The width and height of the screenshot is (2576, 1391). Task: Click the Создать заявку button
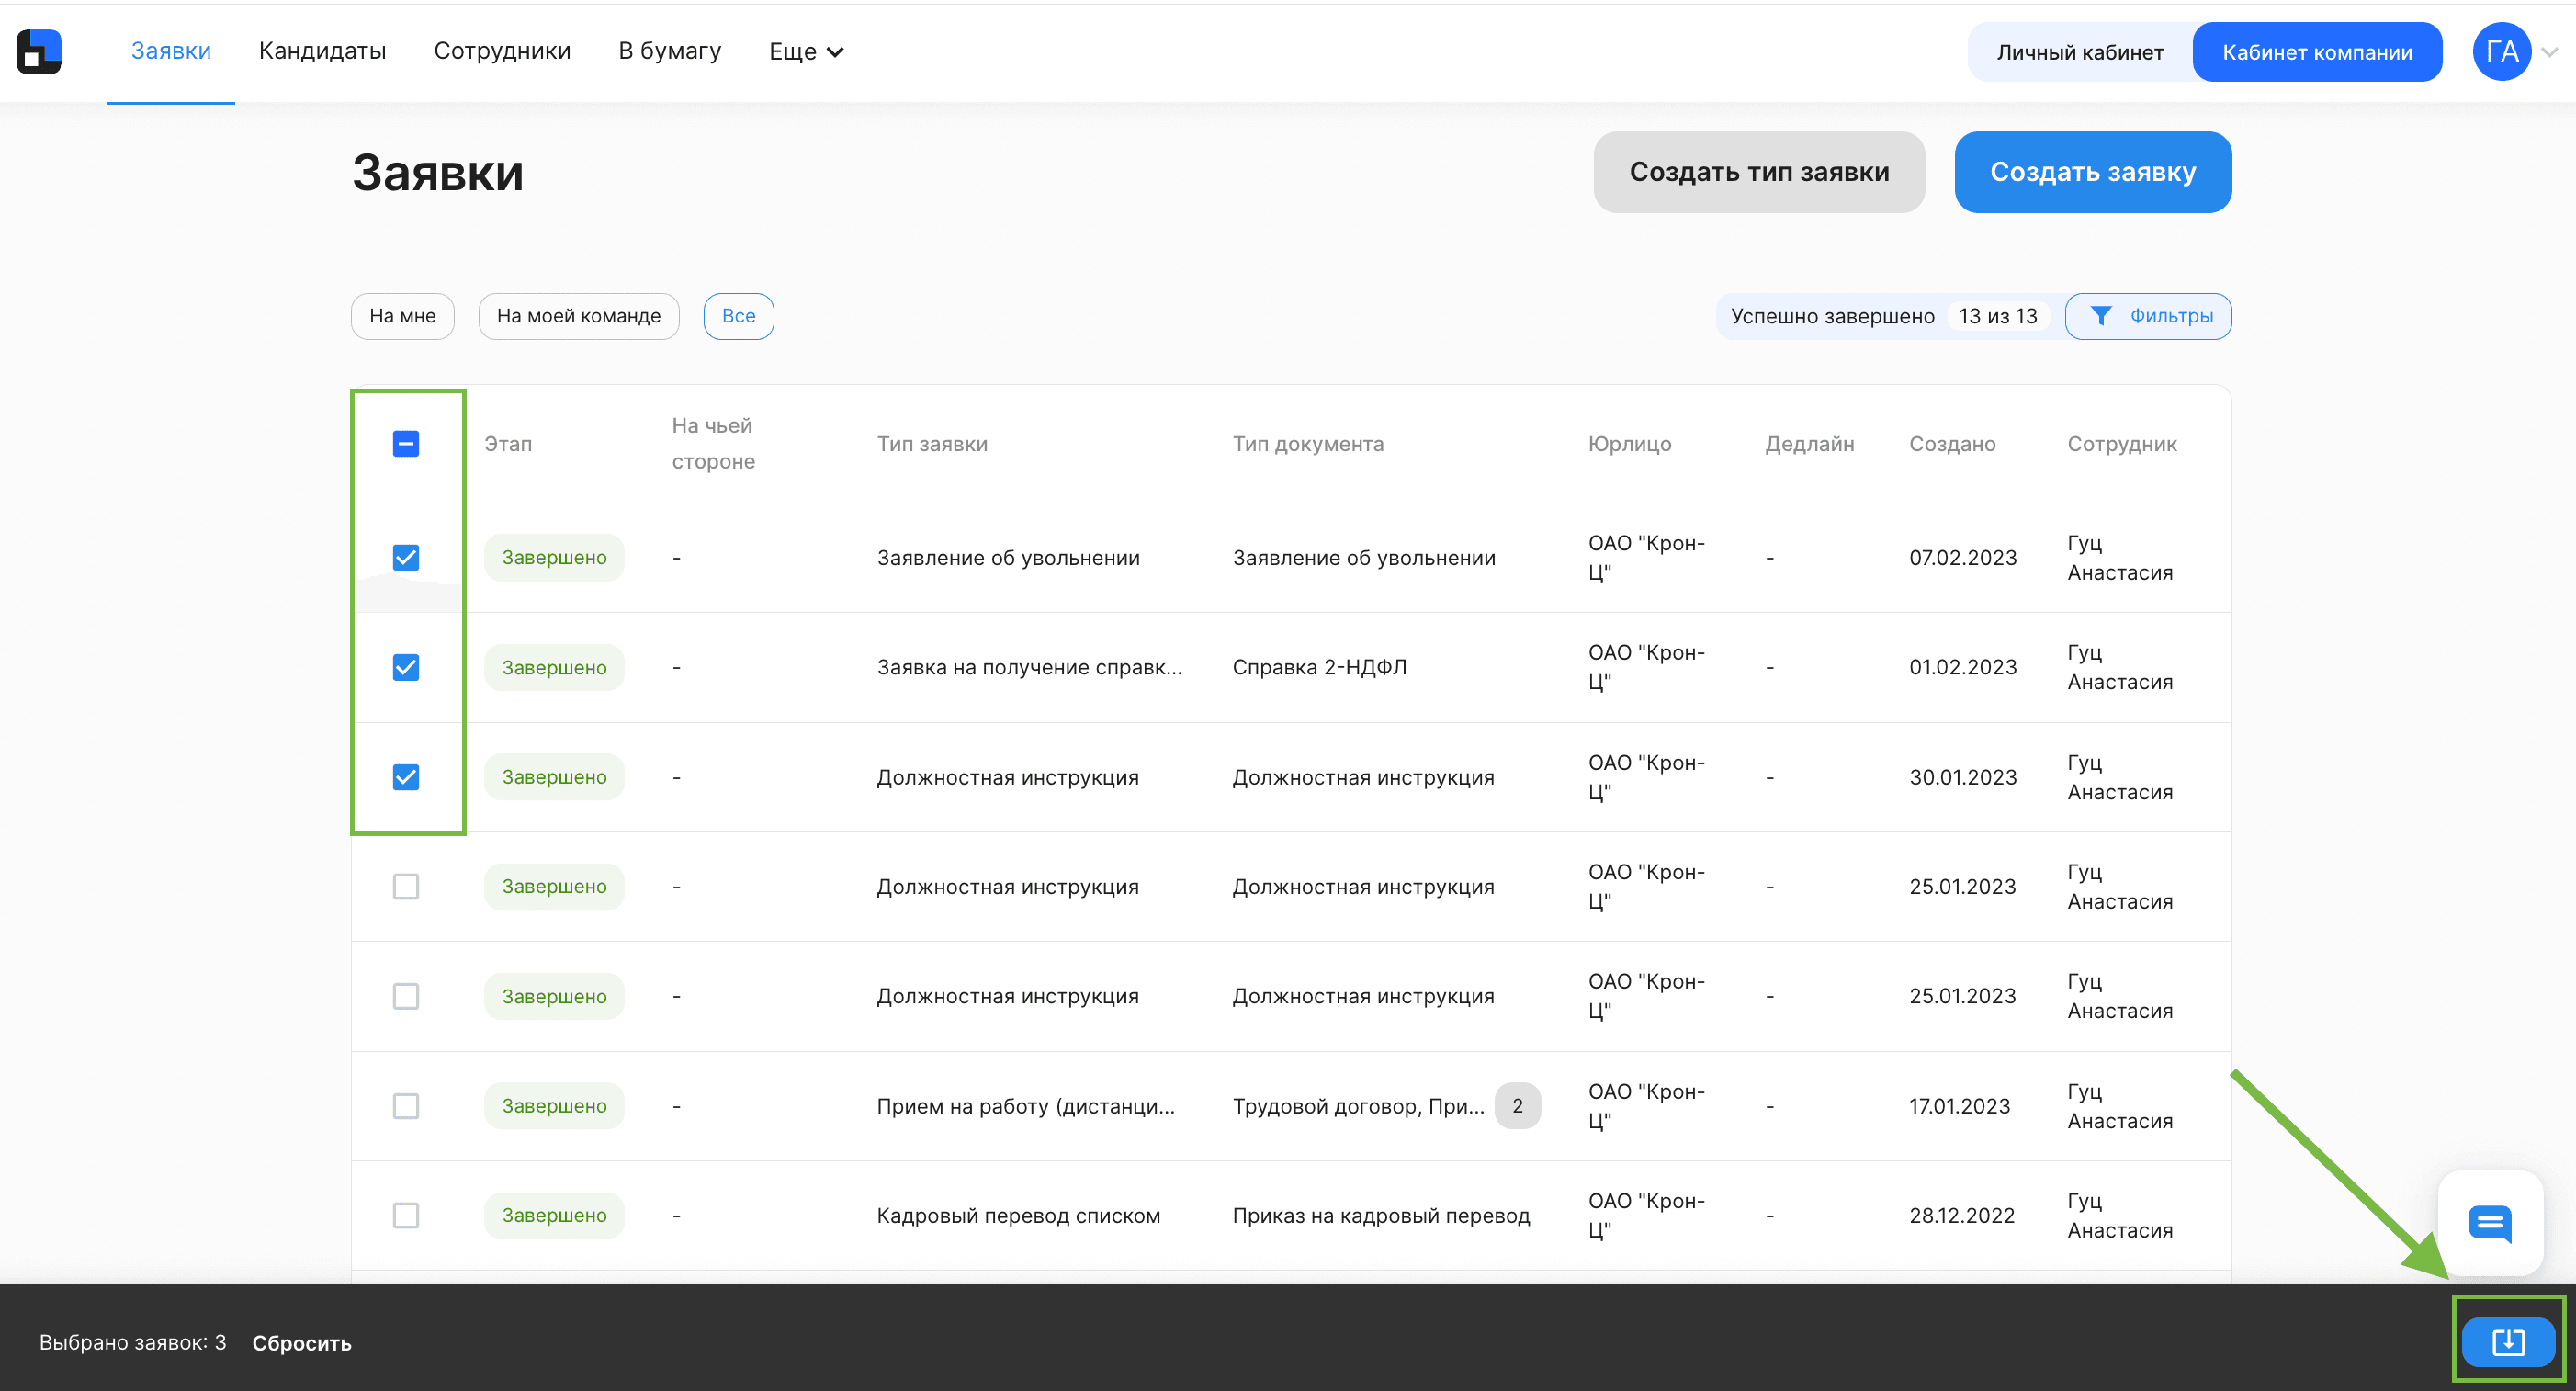pos(2092,172)
